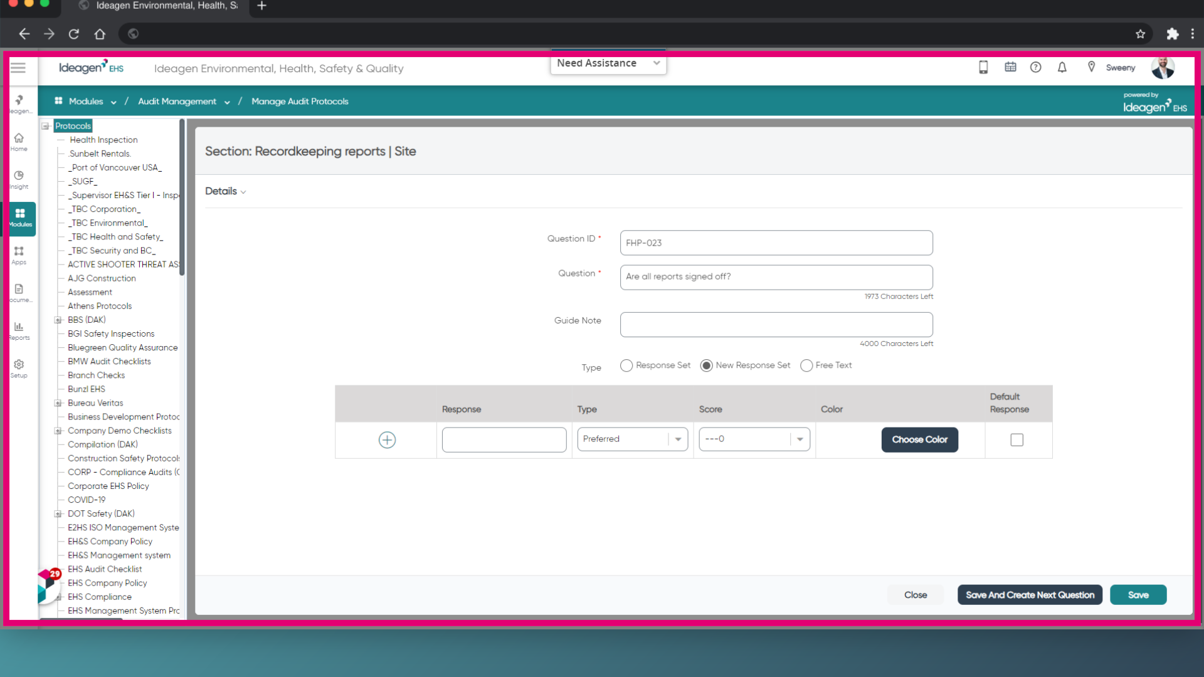Open the hamburger menu icon
The image size is (1204, 677).
click(18, 68)
